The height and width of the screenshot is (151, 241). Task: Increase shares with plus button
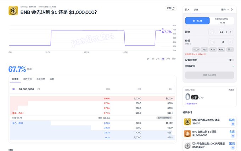(x=230, y=42)
